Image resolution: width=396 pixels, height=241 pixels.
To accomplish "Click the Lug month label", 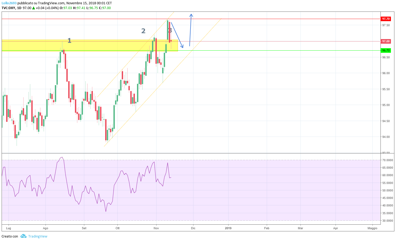I will (x=9, y=228).
